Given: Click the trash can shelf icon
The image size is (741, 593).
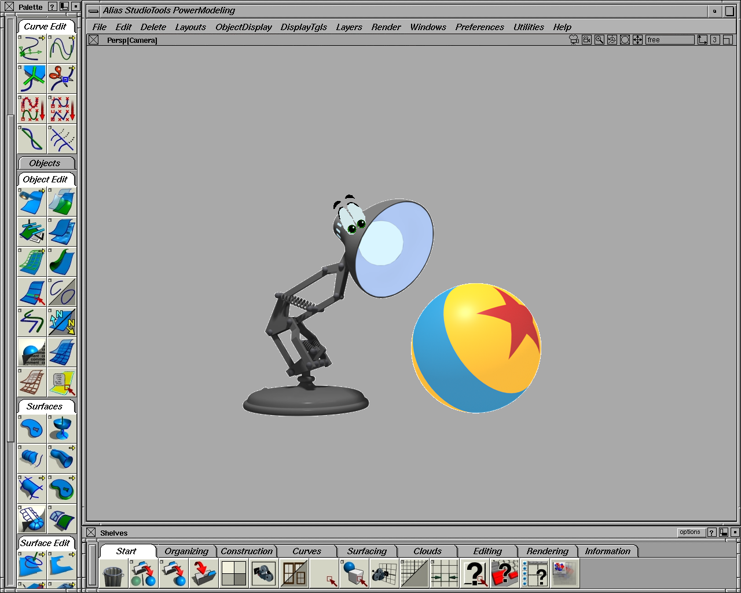Looking at the screenshot, I should (x=113, y=573).
